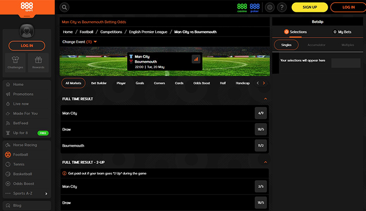Switch to betslip Selections tab
366x211 pixels.
point(295,32)
